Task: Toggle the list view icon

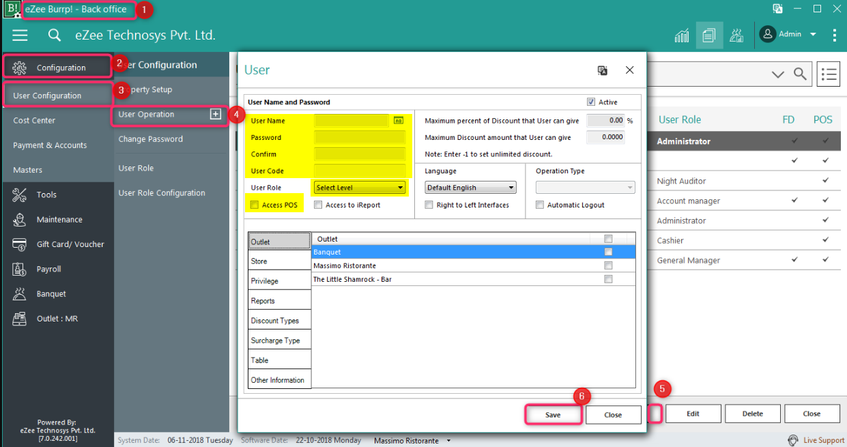Action: click(x=829, y=74)
